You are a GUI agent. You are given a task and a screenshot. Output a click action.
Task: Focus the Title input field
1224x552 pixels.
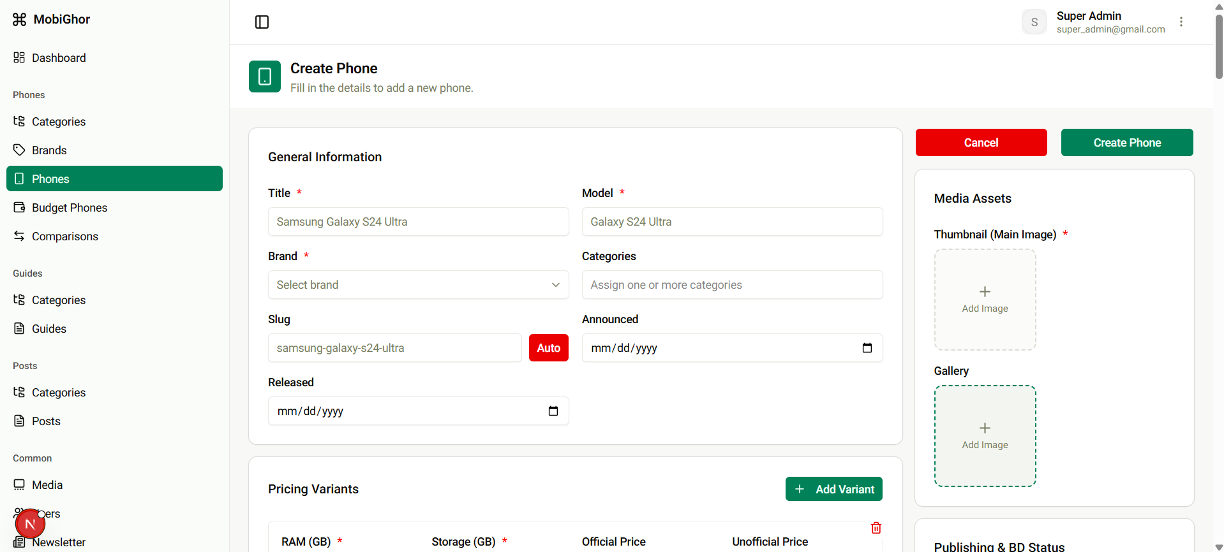point(418,222)
